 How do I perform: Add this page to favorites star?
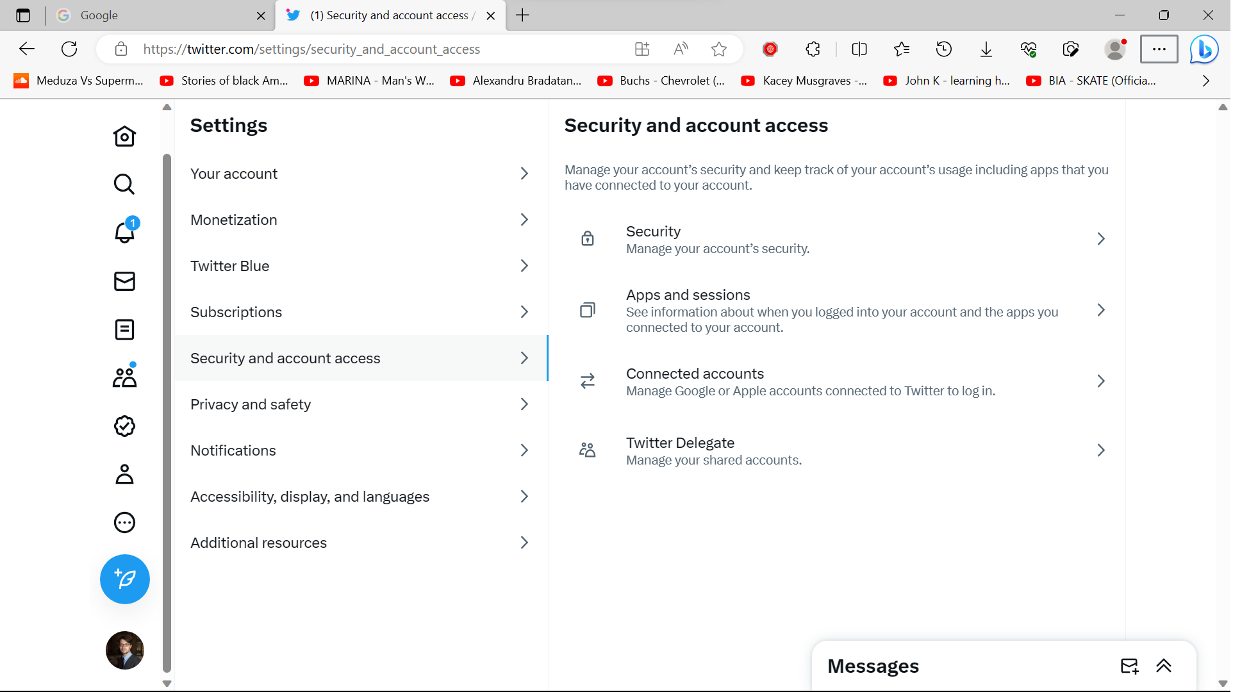click(719, 49)
